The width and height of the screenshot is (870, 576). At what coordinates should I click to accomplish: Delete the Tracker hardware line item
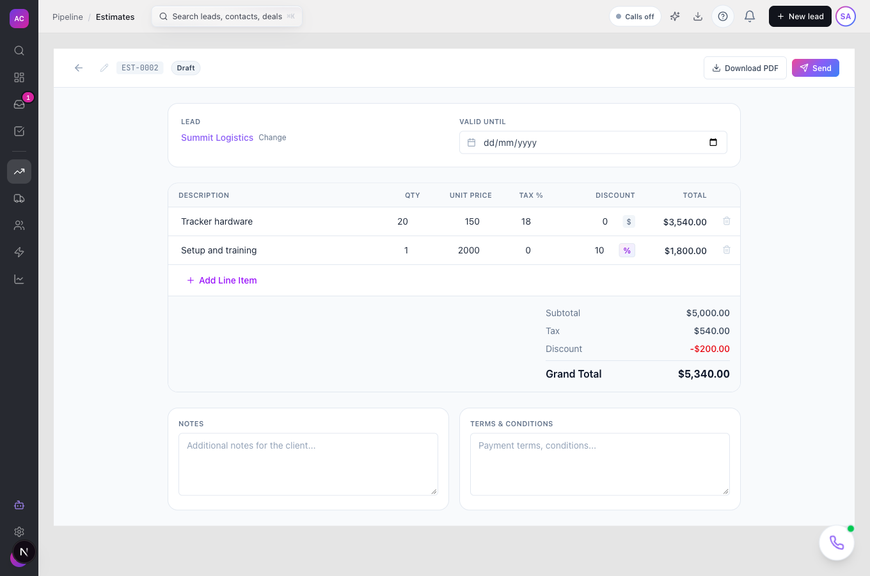tap(727, 221)
